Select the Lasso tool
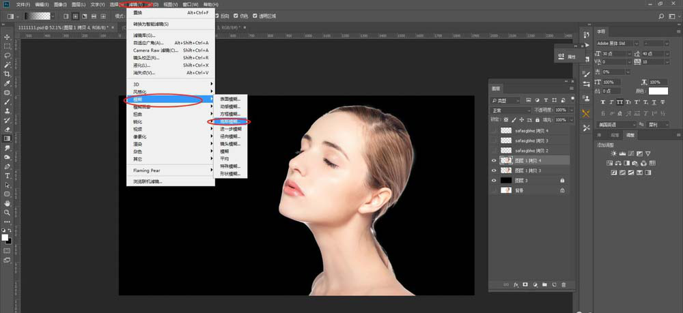The height and width of the screenshot is (313, 683). pos(8,55)
